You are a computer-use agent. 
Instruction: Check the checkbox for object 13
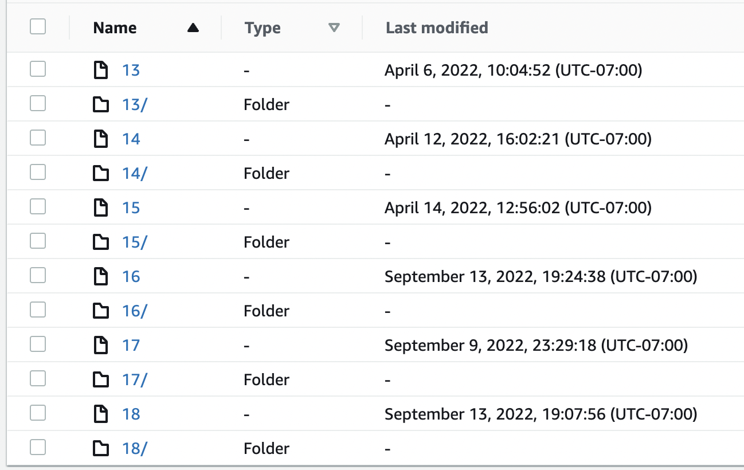click(x=37, y=70)
